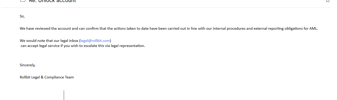
Task: Click the word AML in the message
Action: click(313, 28)
